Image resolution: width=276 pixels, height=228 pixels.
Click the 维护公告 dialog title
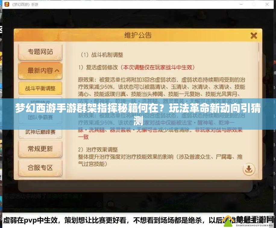[138, 35]
